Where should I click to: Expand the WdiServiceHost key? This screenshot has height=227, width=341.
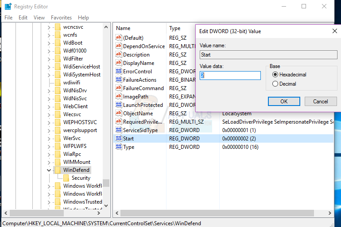point(49,67)
